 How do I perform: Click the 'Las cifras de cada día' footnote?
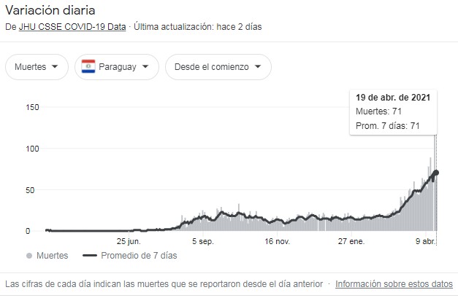click(x=164, y=284)
